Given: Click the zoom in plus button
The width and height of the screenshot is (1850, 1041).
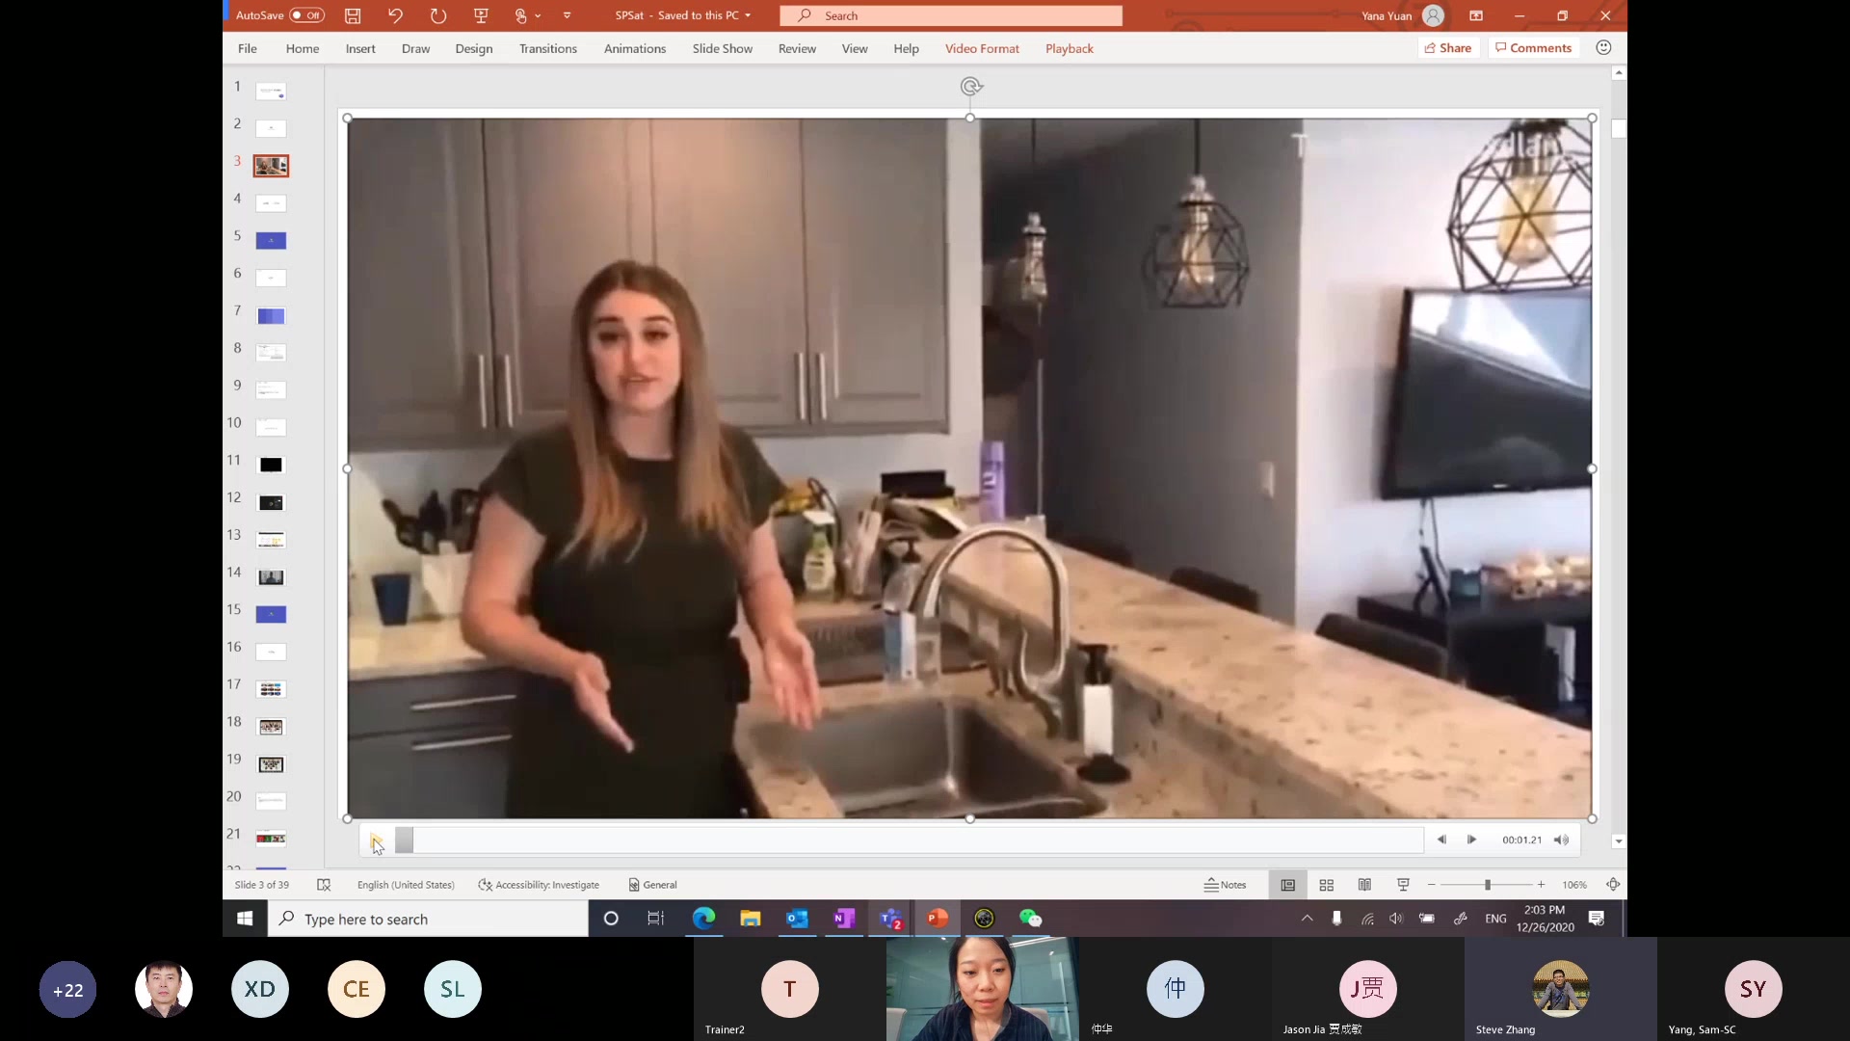Looking at the screenshot, I should (x=1541, y=885).
